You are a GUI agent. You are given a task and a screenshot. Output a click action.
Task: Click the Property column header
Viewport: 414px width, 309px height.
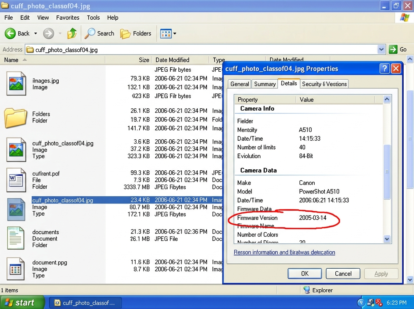[265, 100]
